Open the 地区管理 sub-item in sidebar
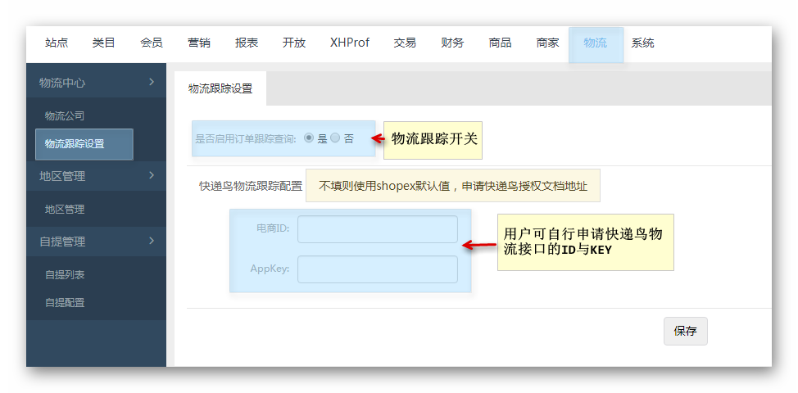Viewport: 798px width, 393px height. click(65, 209)
